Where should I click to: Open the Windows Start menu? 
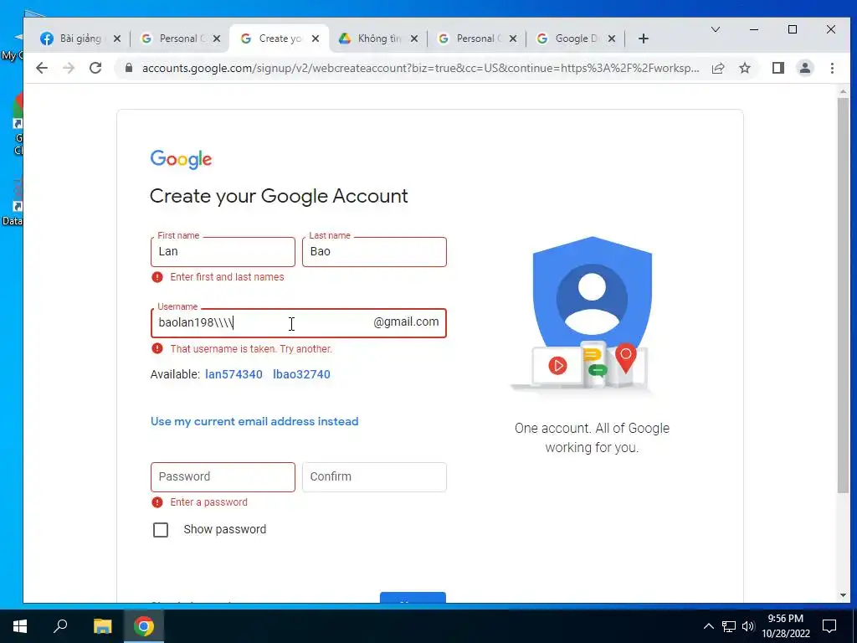20,626
